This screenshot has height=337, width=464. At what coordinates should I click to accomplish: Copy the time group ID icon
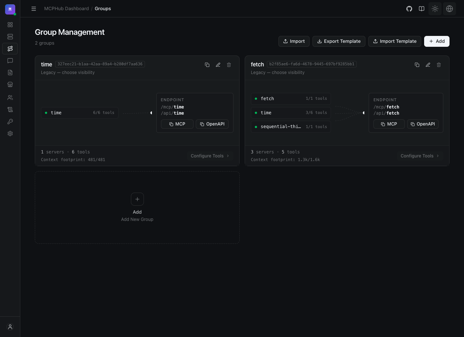coord(207,65)
